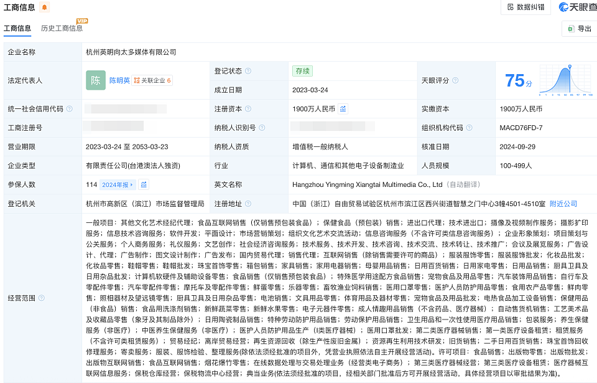Click the score distribution chart
The width and height of the screenshot is (597, 383).
(566, 80)
